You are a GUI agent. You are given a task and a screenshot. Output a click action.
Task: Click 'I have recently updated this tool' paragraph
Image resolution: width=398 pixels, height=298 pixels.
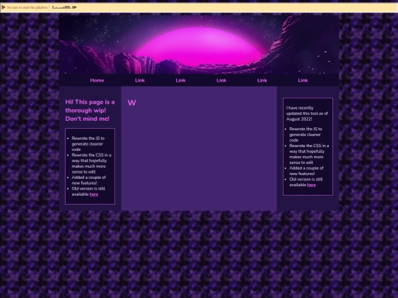coord(307,113)
